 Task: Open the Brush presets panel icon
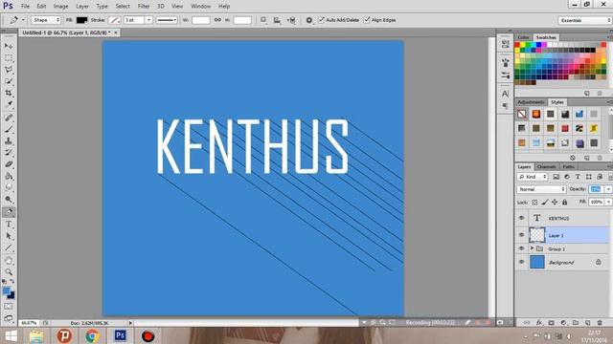(505, 62)
